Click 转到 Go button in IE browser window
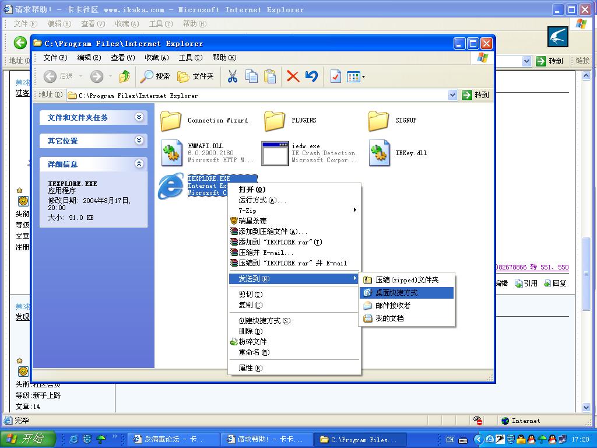The width and height of the screenshot is (597, 448). click(549, 61)
